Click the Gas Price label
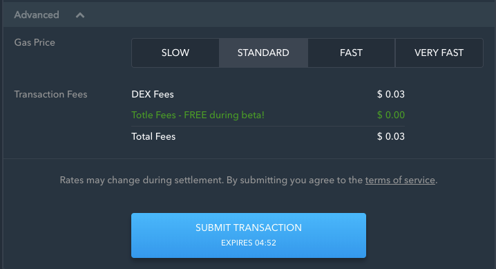The image size is (496, 269). [x=35, y=42]
